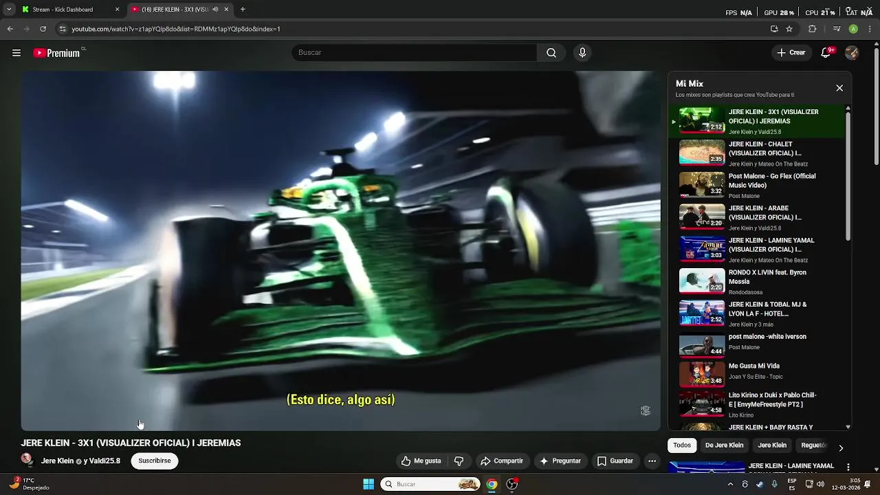Click the Suscribirse button
880x495 pixels.
pyautogui.click(x=155, y=461)
